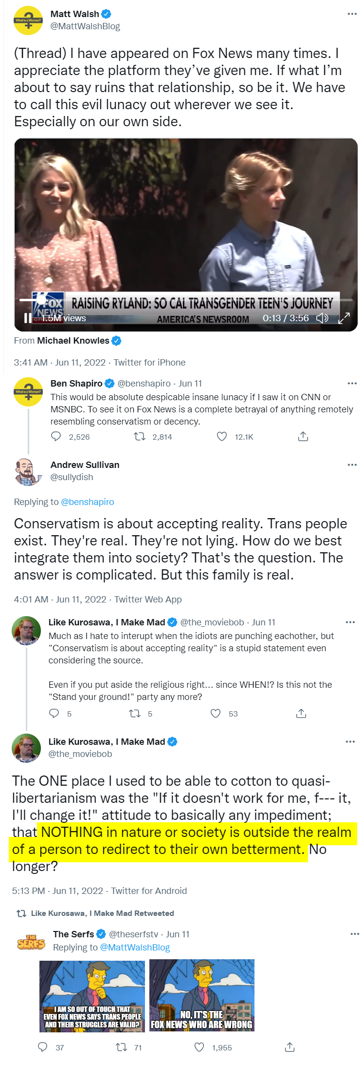This screenshot has width=362, height=1066.
Task: Open first Skinner meme image
Action: (92, 996)
